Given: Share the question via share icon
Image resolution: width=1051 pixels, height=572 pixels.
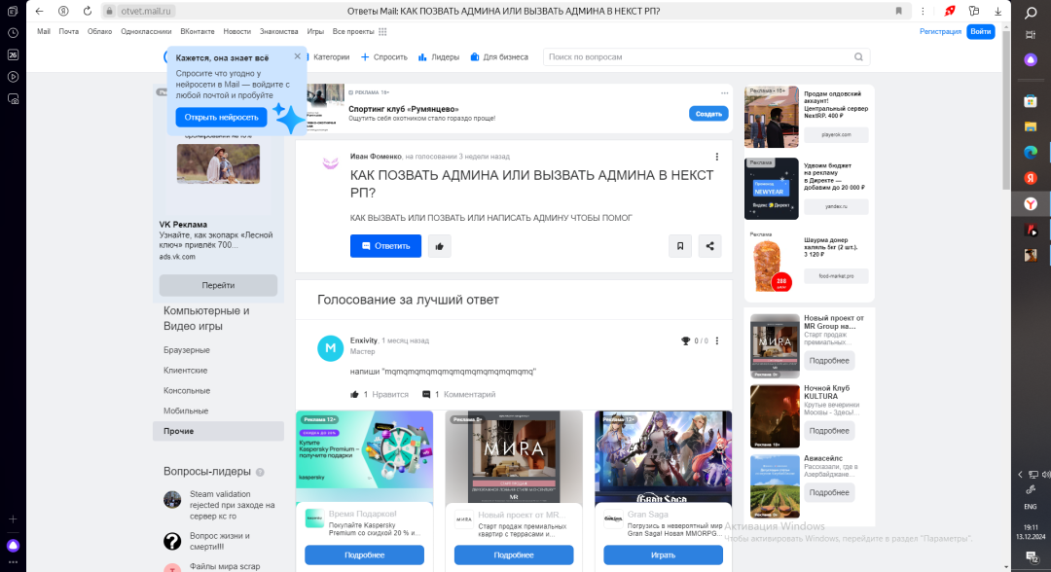Looking at the screenshot, I should click(x=709, y=246).
